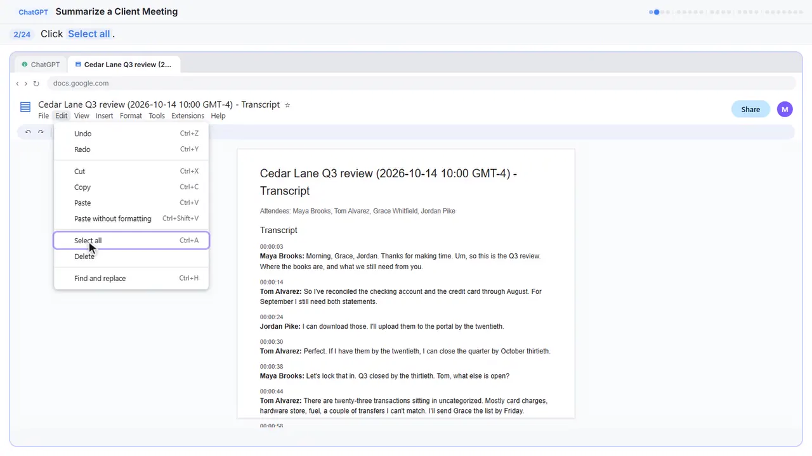This screenshot has height=456, width=812.
Task: Open the Extensions menu
Action: click(x=188, y=116)
